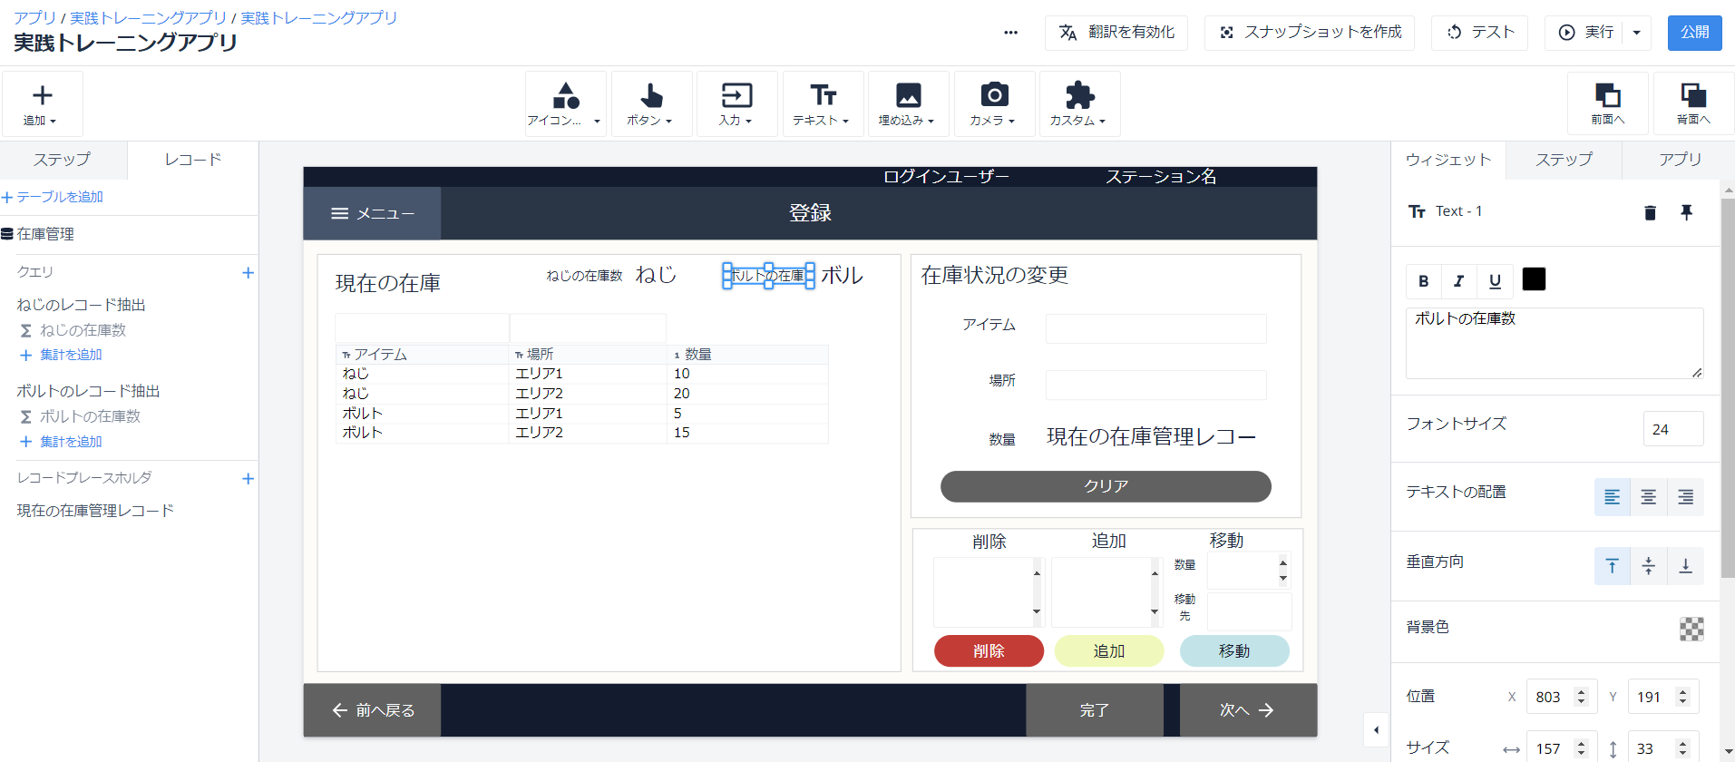
Task: Click the ボルトの在庫数 text area
Action: click(1555, 343)
